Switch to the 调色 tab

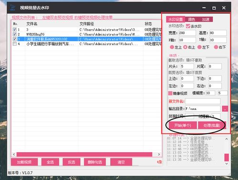pos(191,20)
